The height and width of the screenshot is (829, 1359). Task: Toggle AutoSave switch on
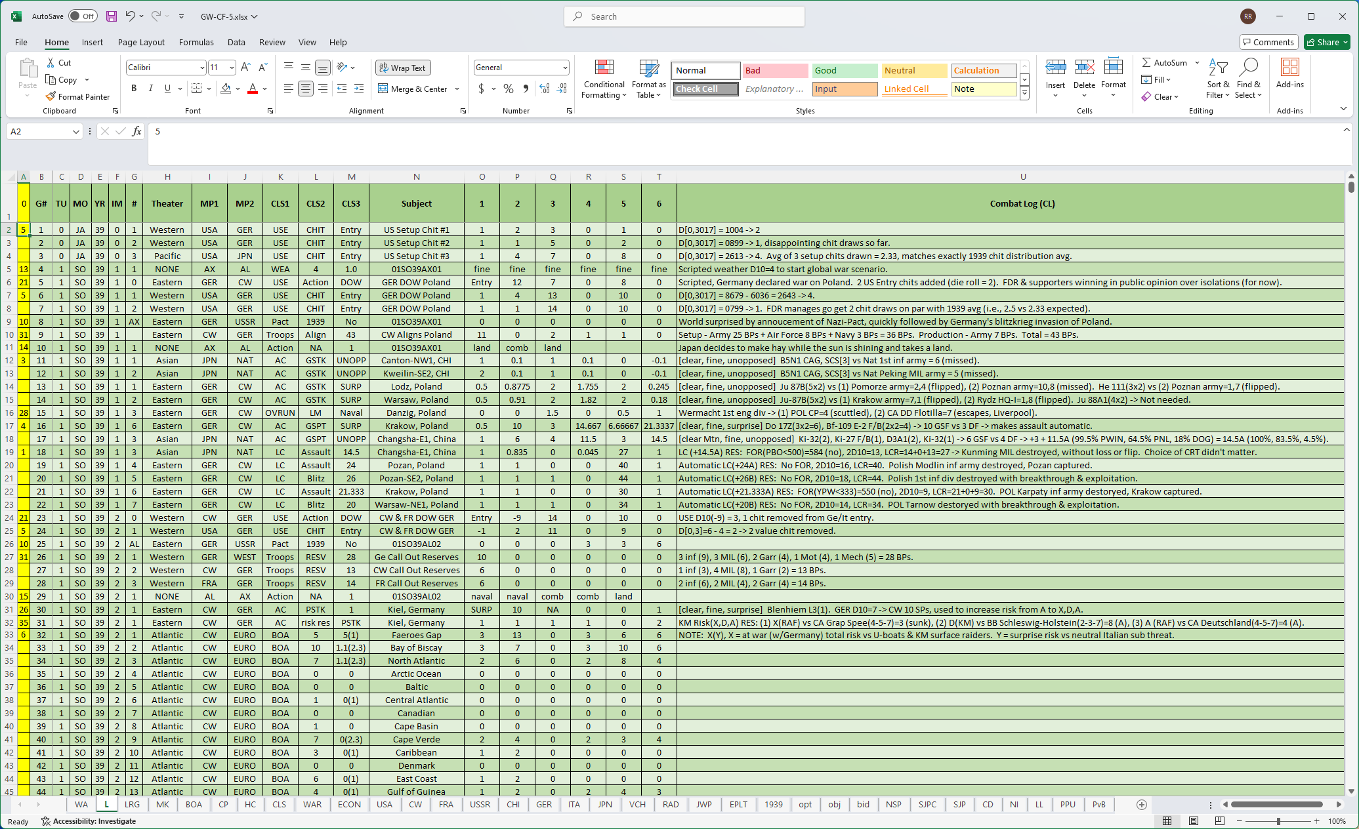(x=83, y=16)
